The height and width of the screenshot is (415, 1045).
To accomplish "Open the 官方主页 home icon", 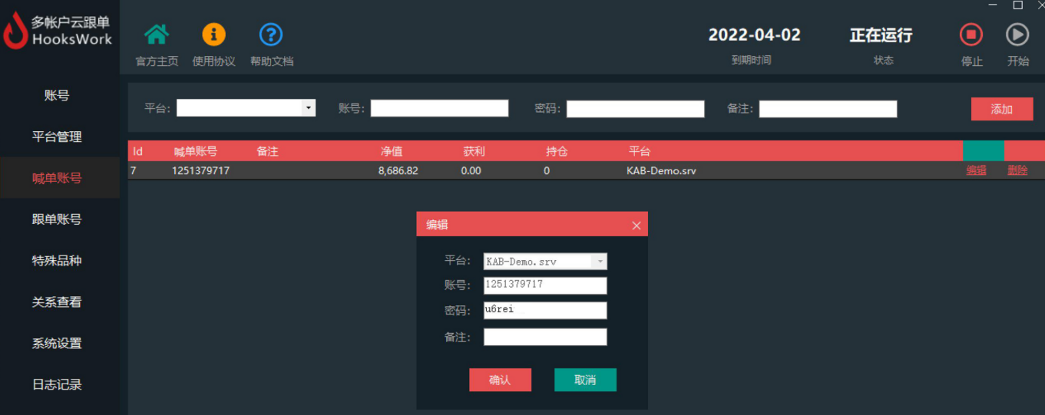I will coord(157,35).
